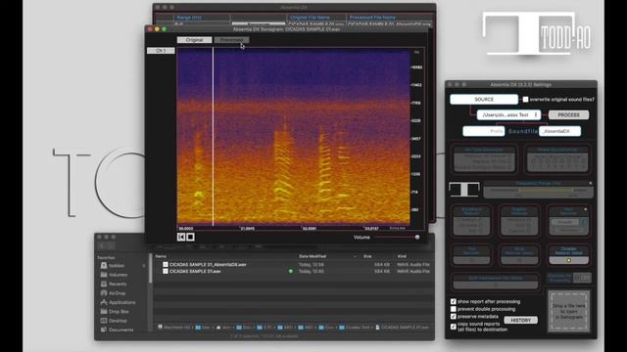The height and width of the screenshot is (352, 627).
Task: Toggle the yellow Doppler Reducer Detail indicator
Action: pyautogui.click(x=568, y=260)
